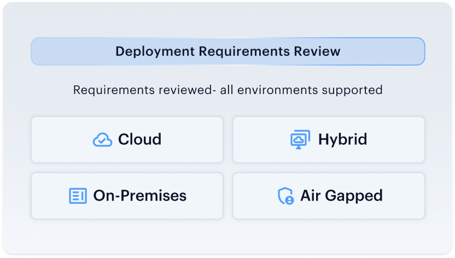This screenshot has height=258, width=455.
Task: Choose the On-Premises deployment card
Action: tap(127, 196)
